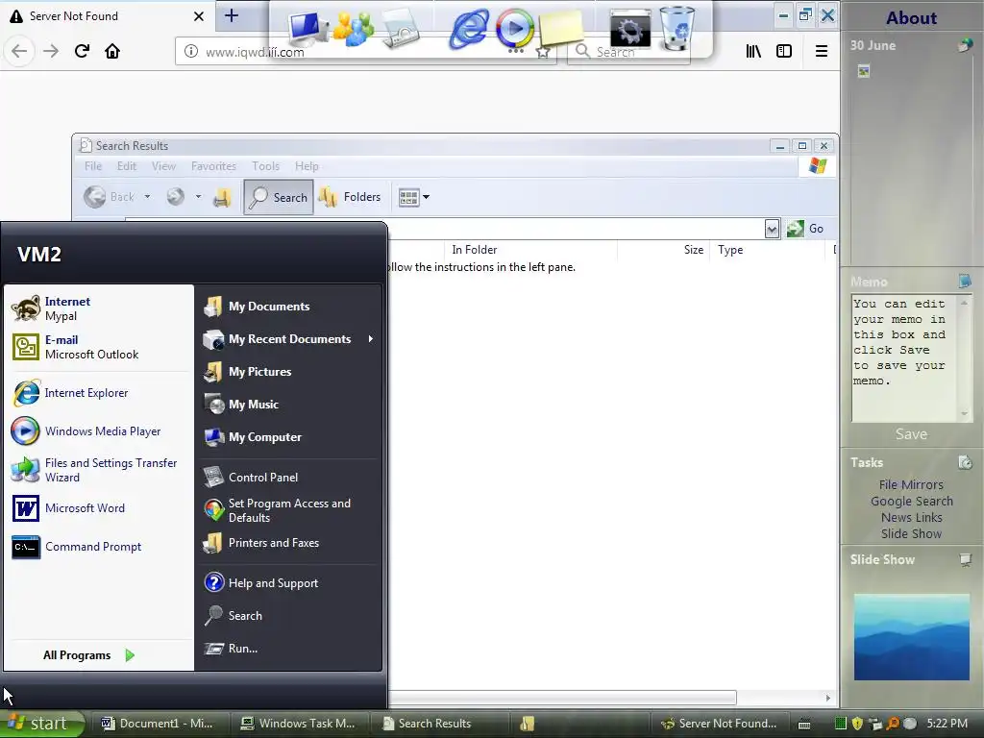Open My Computer
This screenshot has height=738, width=984.
(x=288, y=437)
